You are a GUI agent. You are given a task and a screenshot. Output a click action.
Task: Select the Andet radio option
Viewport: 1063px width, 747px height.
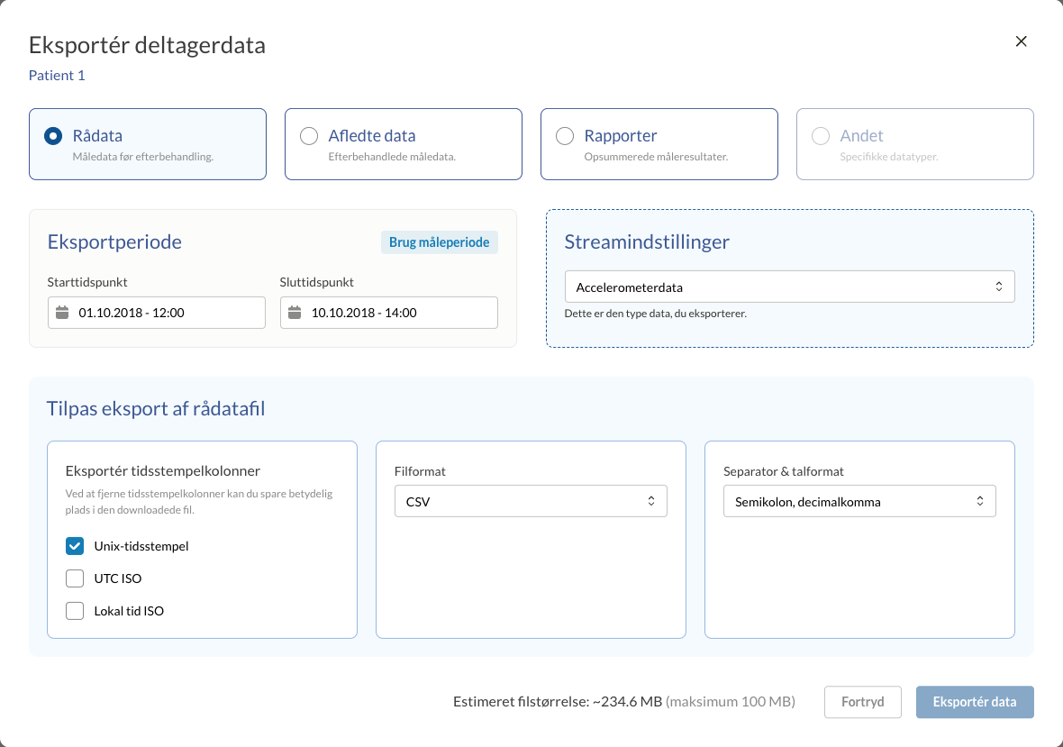click(x=821, y=135)
